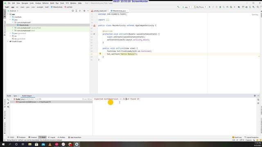Collapse the Build failed tree node
The image size is (262, 147).
[x=12, y=99]
